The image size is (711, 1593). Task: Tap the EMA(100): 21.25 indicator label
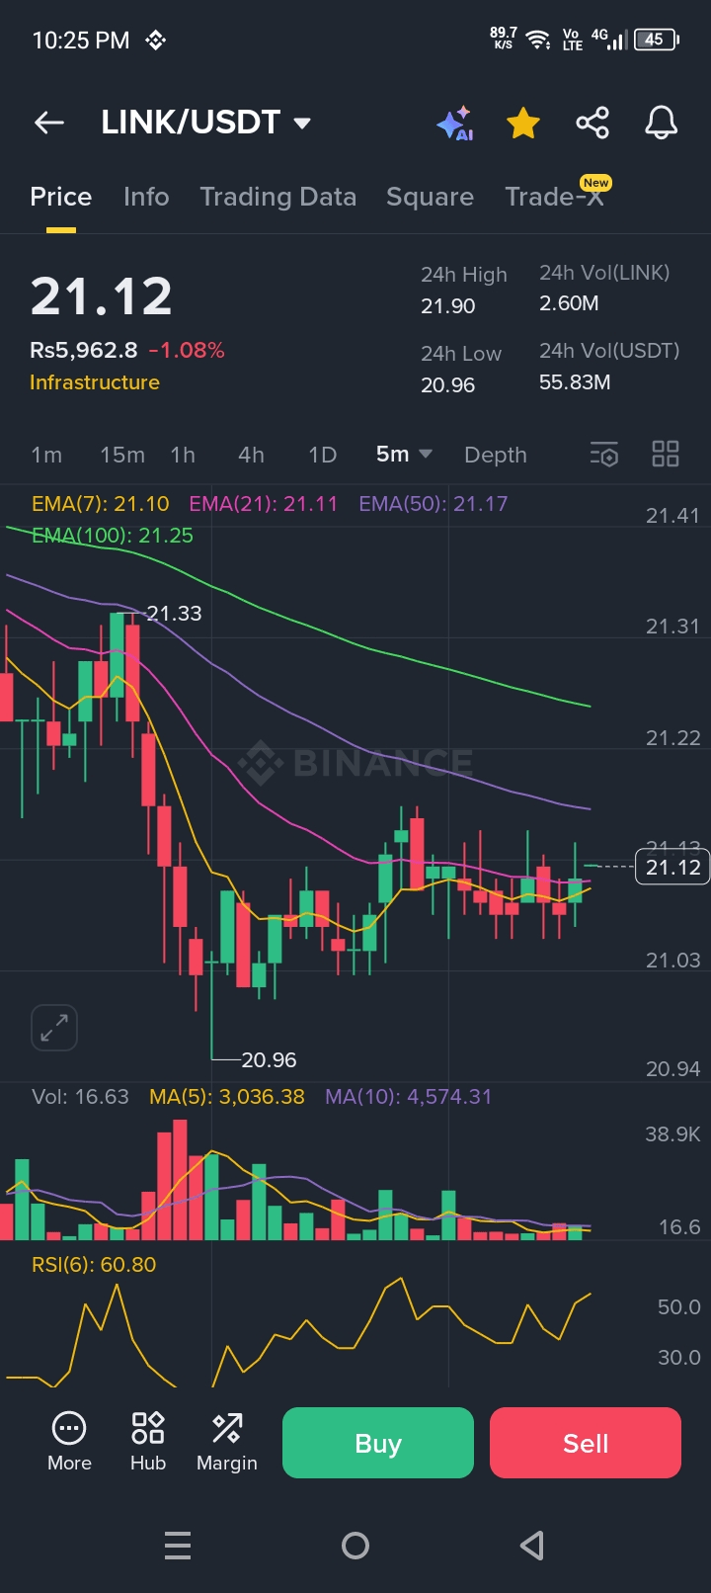113,536
